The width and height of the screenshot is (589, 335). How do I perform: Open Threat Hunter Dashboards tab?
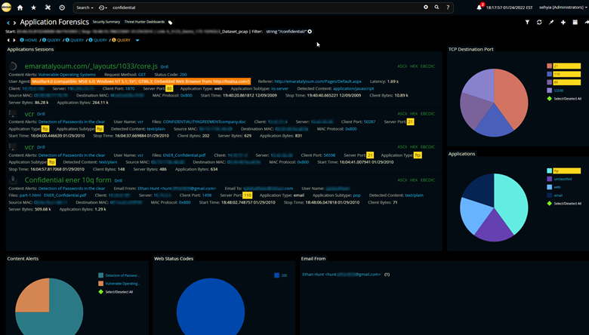pyautogui.click(x=145, y=22)
